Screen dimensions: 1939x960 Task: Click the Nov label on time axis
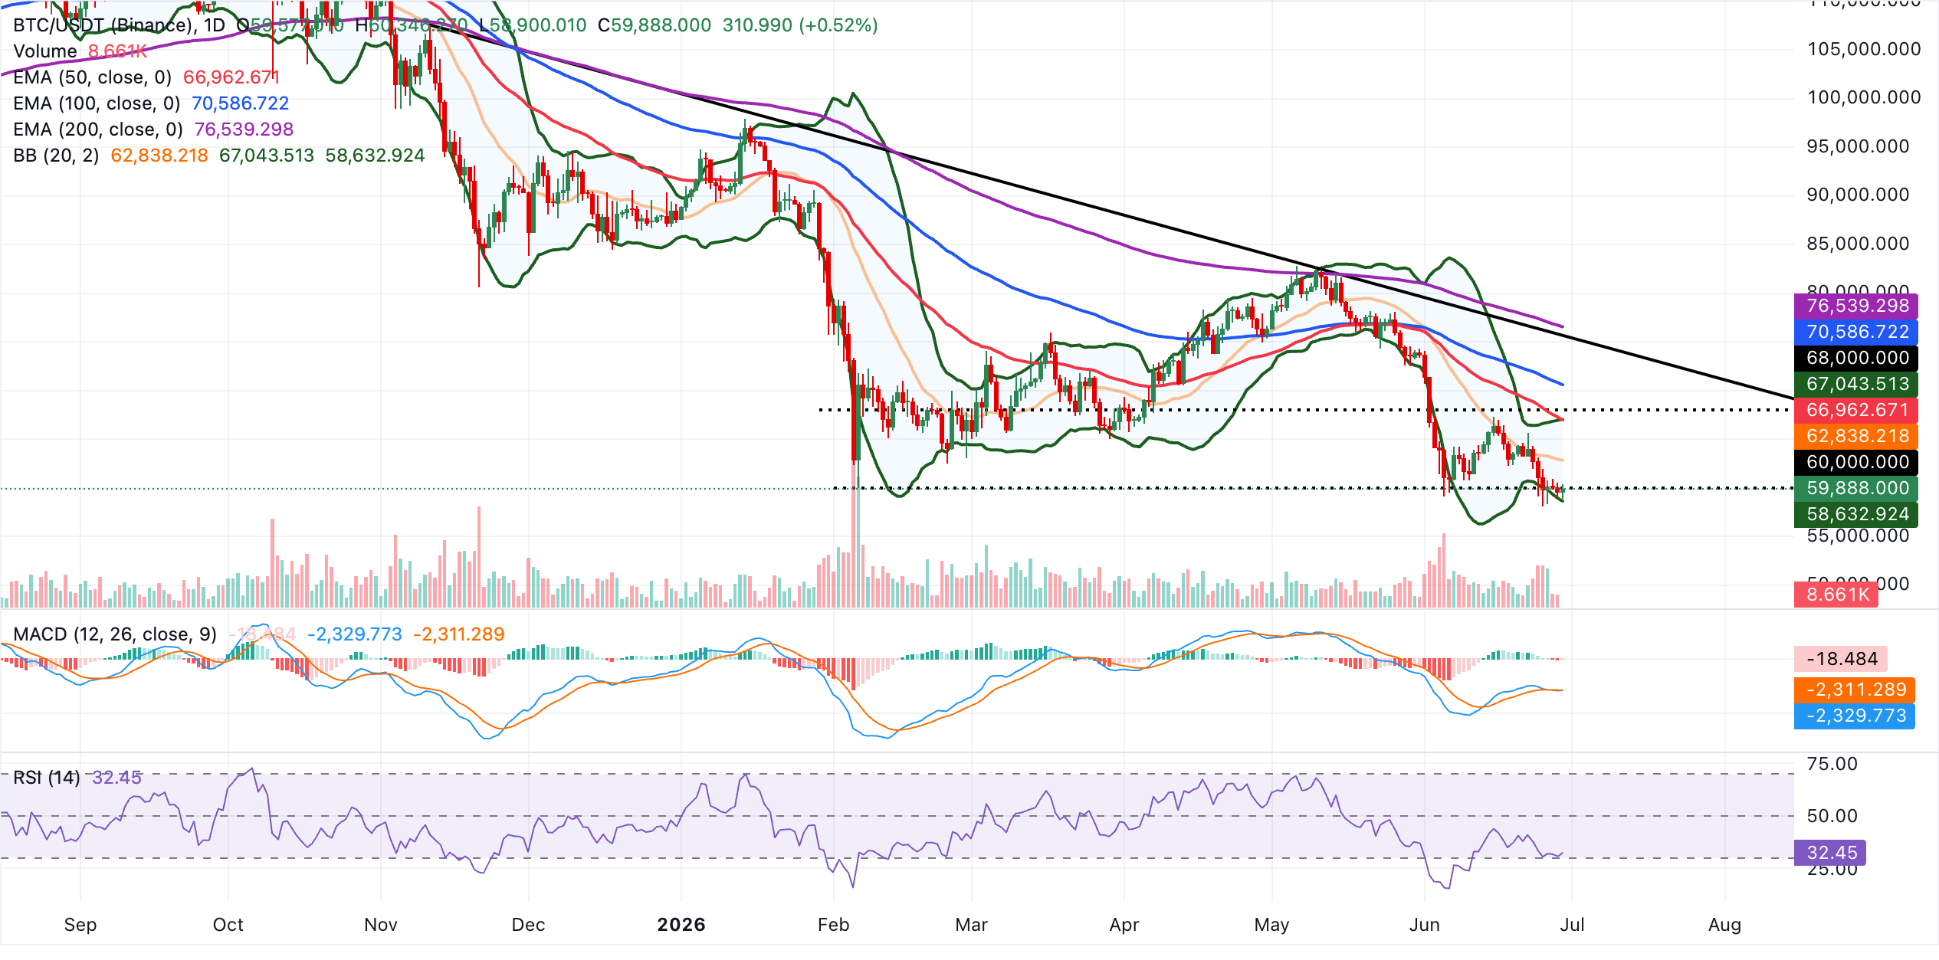tap(381, 925)
